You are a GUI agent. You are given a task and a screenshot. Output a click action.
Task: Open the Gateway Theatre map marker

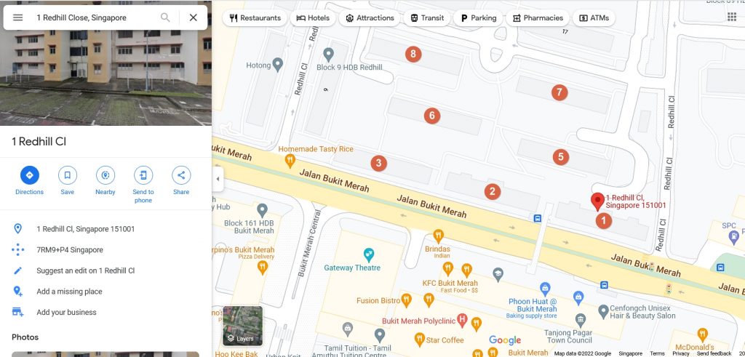click(368, 255)
